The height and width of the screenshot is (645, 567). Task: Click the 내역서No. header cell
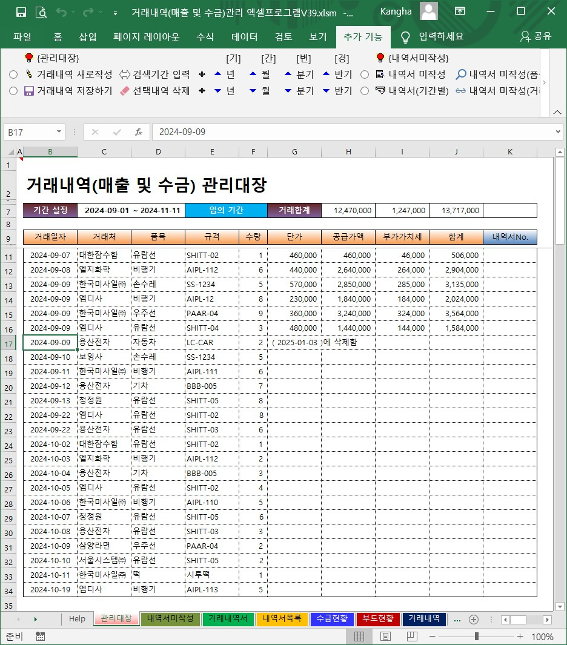510,237
